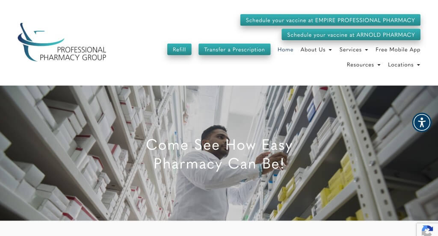
Task: Open the Locations menu item
Action: pos(400,65)
